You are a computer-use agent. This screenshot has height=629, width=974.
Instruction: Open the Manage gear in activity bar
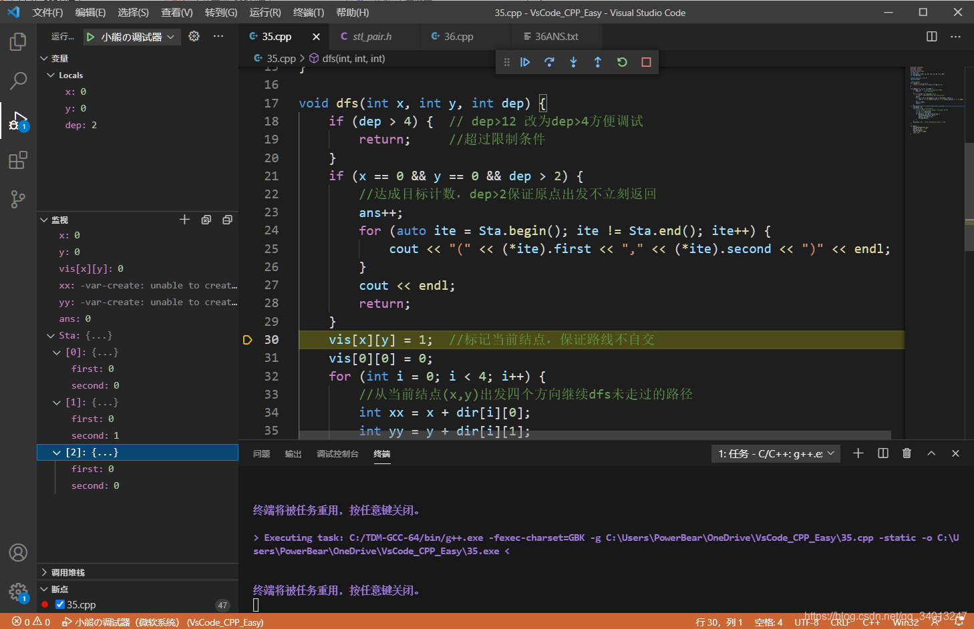coord(18,592)
